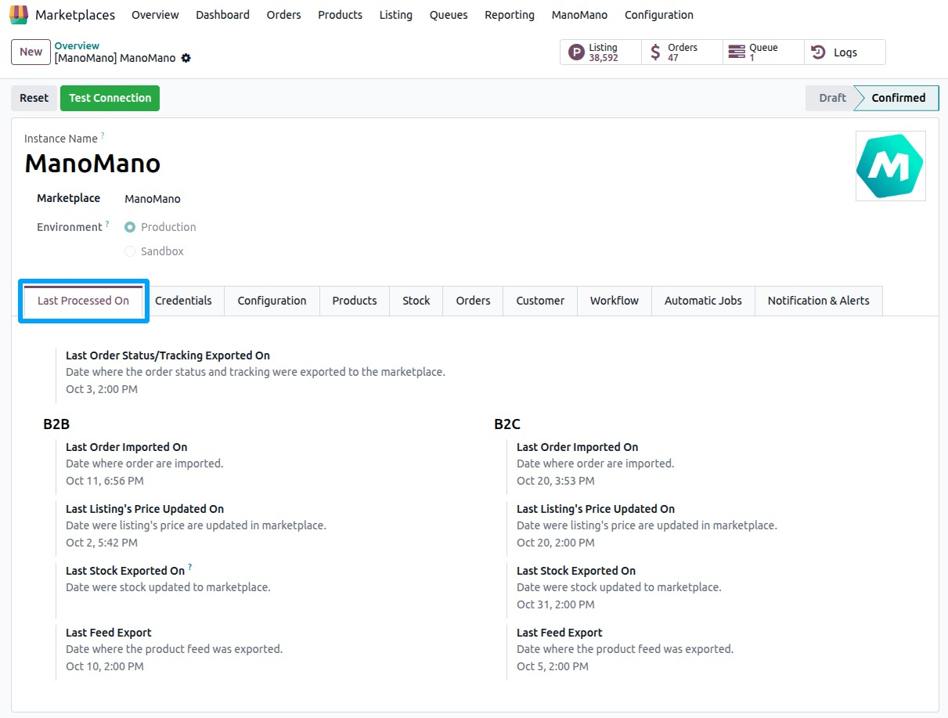This screenshot has width=948, height=718.
Task: Click the B2B date Oct 2, 5:42 PM
Action: [102, 543]
